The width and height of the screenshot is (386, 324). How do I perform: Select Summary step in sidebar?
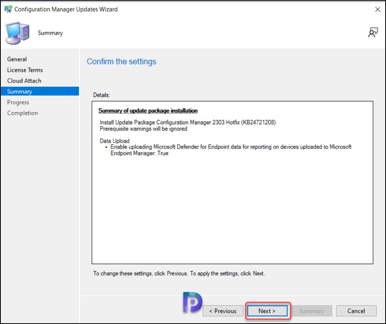pos(40,91)
